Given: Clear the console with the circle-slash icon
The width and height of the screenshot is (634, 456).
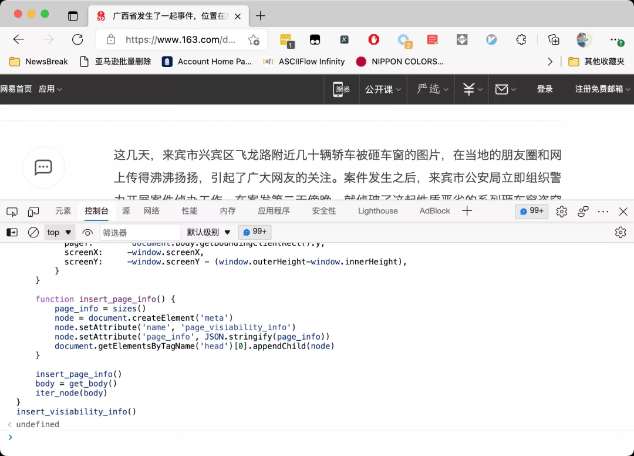Looking at the screenshot, I should tap(33, 232).
